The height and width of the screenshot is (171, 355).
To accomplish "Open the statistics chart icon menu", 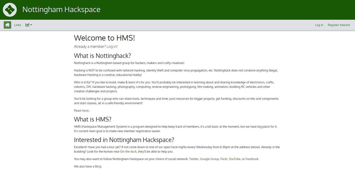I will tap(27, 25).
